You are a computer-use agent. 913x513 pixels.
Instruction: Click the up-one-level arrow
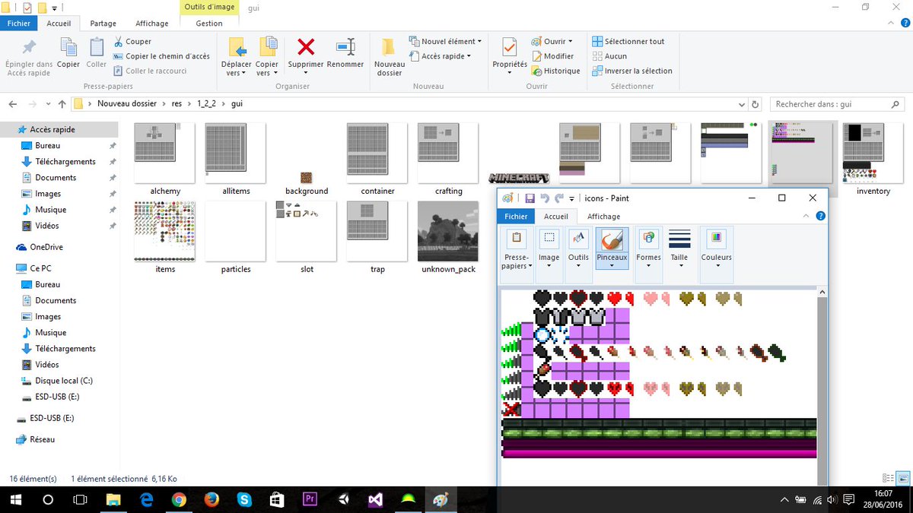tap(62, 104)
